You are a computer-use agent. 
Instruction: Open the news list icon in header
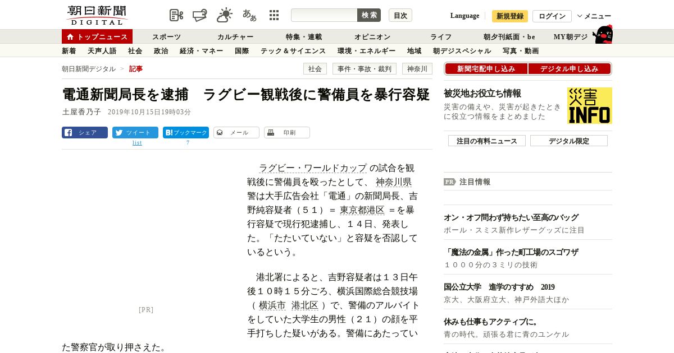176,15
